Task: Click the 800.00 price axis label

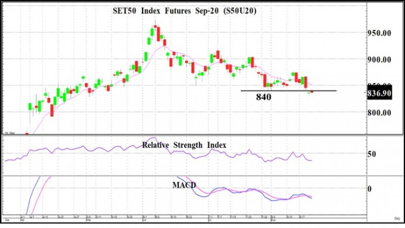Action: coord(379,113)
